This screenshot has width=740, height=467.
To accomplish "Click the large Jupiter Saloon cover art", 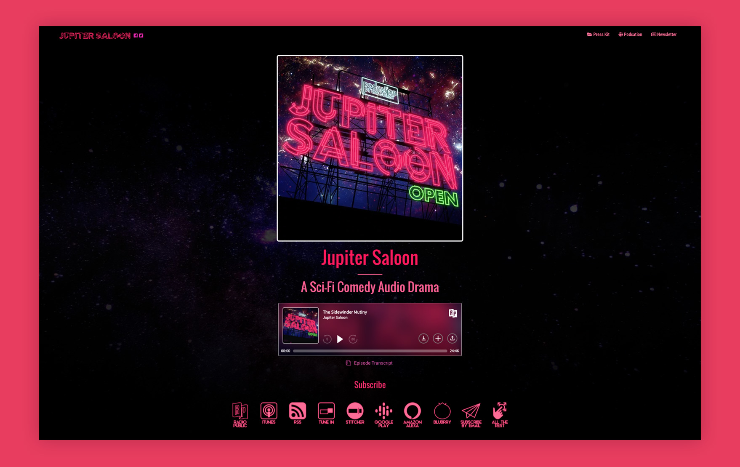I will [370, 148].
